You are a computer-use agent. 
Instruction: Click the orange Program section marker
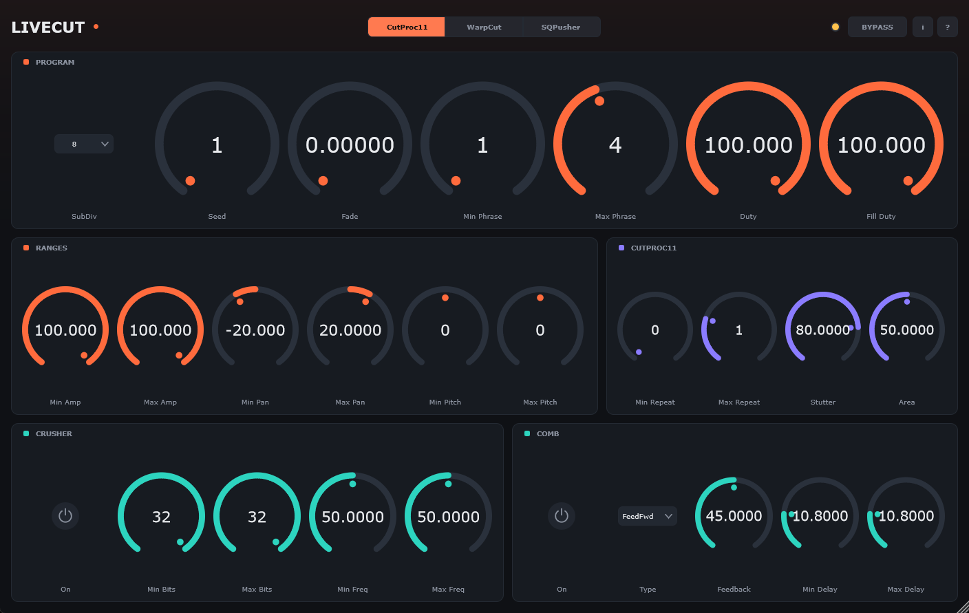coord(26,62)
